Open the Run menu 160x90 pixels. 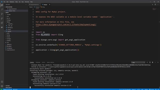tap(22, 2)
